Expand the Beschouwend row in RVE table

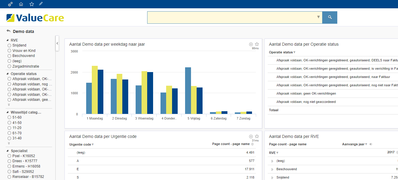point(272,169)
